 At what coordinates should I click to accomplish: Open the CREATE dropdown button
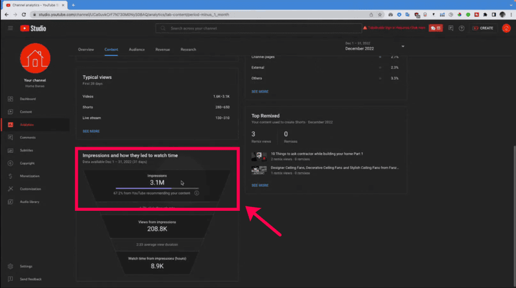pos(482,28)
